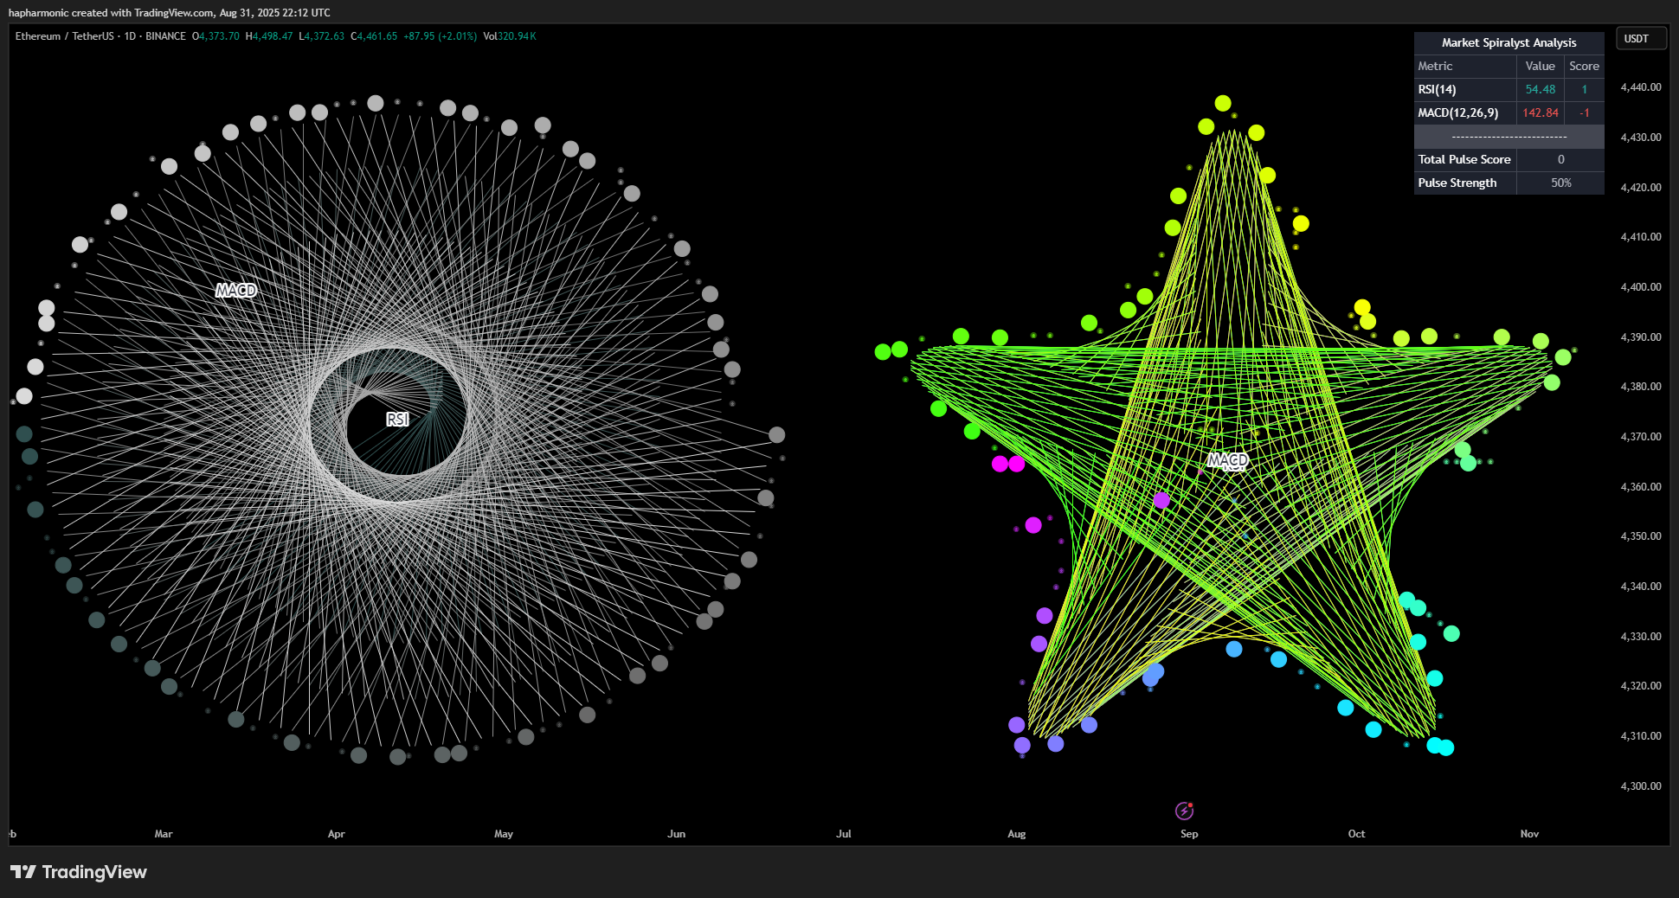This screenshot has height=898, width=1679.
Task: Click the Nov label on the time axis
Action: pos(1529,834)
